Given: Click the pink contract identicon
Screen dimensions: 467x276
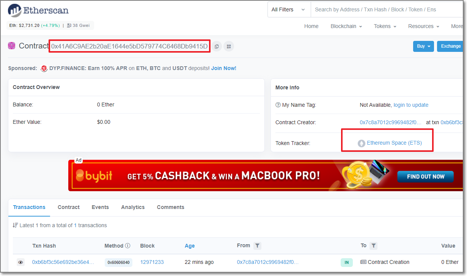Looking at the screenshot, I should [x=12, y=45].
